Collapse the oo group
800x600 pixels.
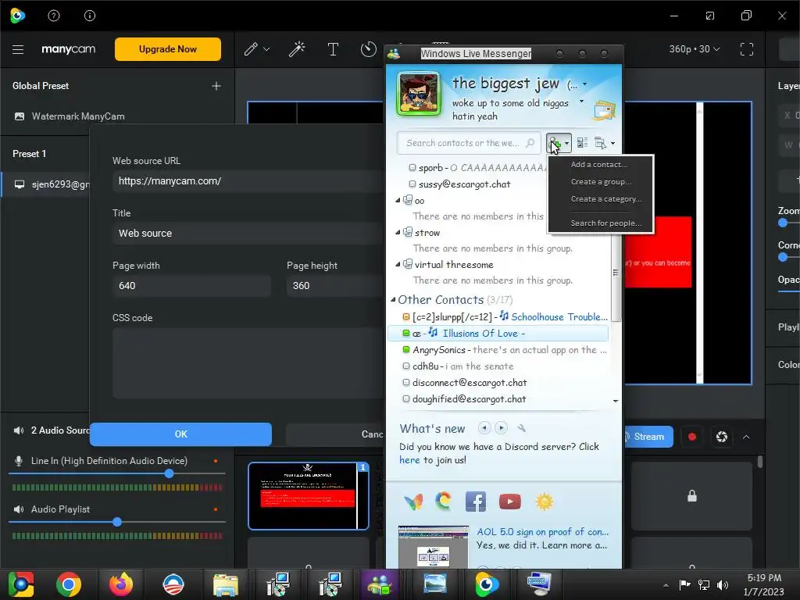coord(398,201)
